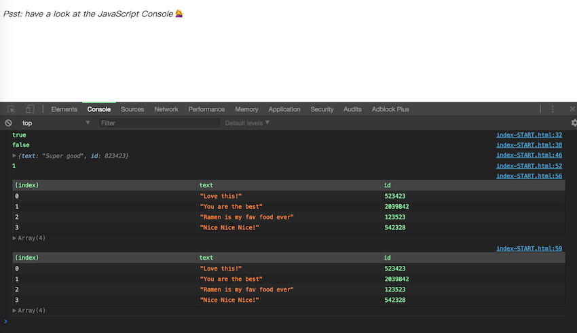Click the id column header in second table
Viewport: 577px width, 333px height.
388,258
